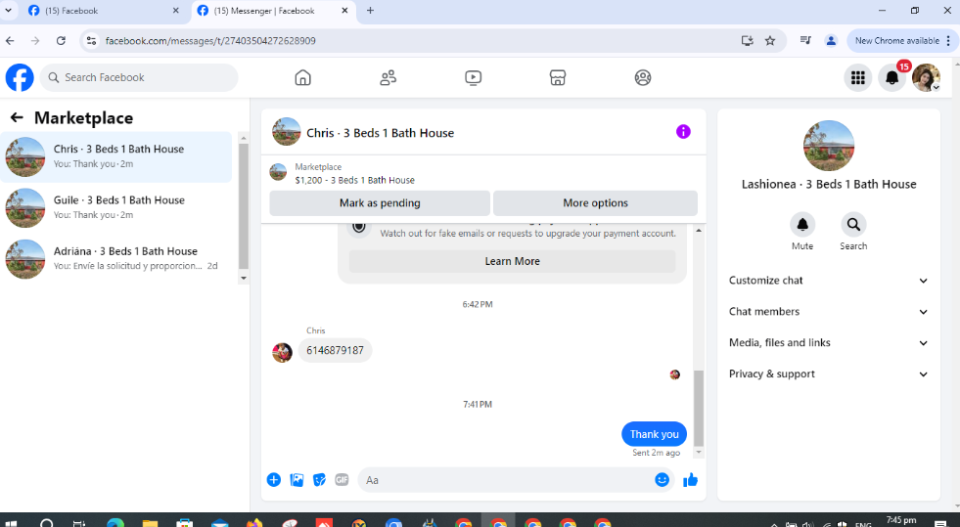Open the account profile picture menu
Screen dimensions: 960x527
926,77
